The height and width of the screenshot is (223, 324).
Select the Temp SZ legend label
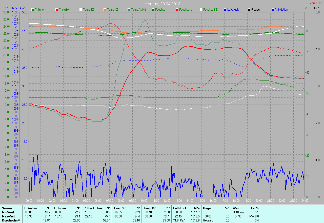(89, 10)
